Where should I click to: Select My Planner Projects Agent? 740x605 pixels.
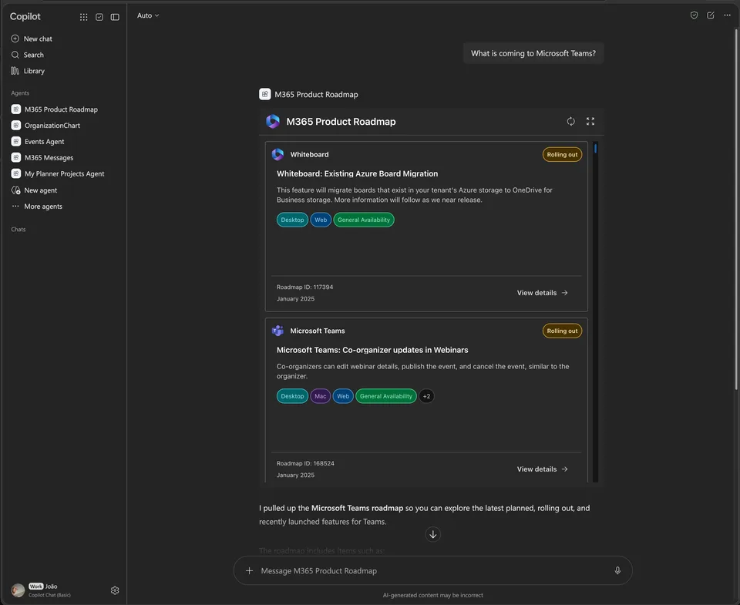point(58,173)
